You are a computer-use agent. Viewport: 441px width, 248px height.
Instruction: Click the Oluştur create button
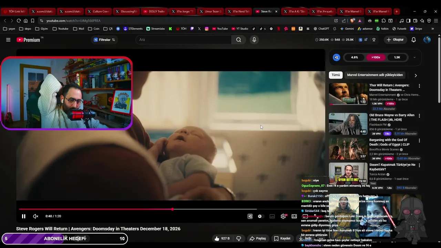coord(395,40)
